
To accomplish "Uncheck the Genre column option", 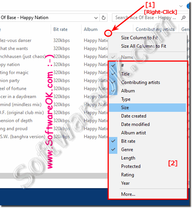I will pos(147,150).
